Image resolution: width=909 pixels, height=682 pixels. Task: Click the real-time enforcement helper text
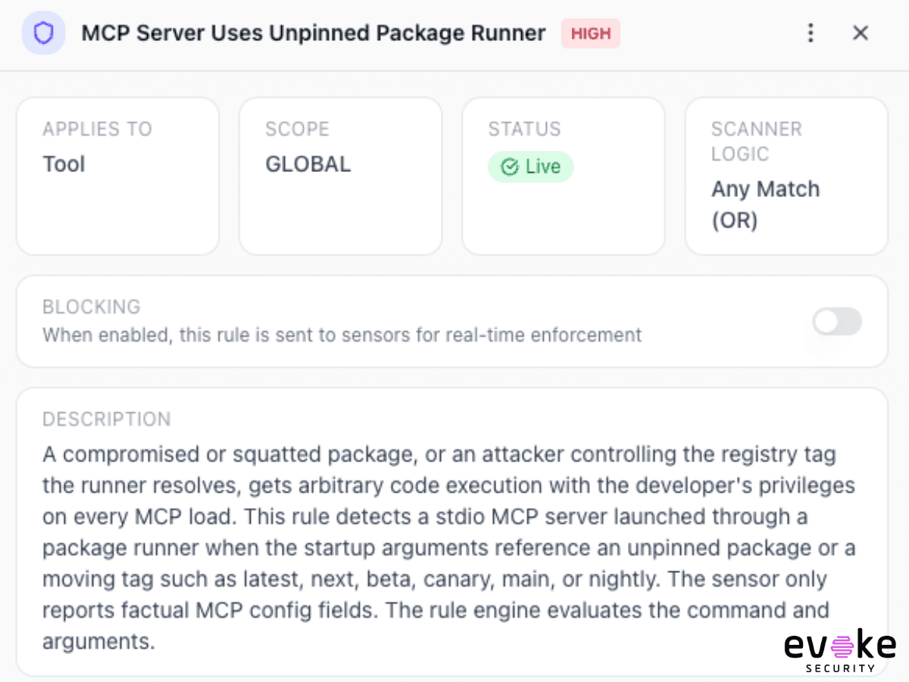point(342,335)
